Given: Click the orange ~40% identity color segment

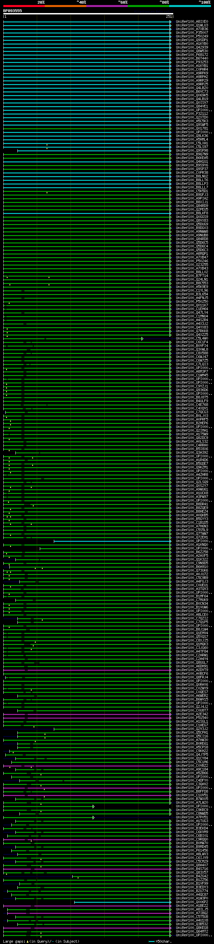Looking at the screenshot, I should click(66, 6).
